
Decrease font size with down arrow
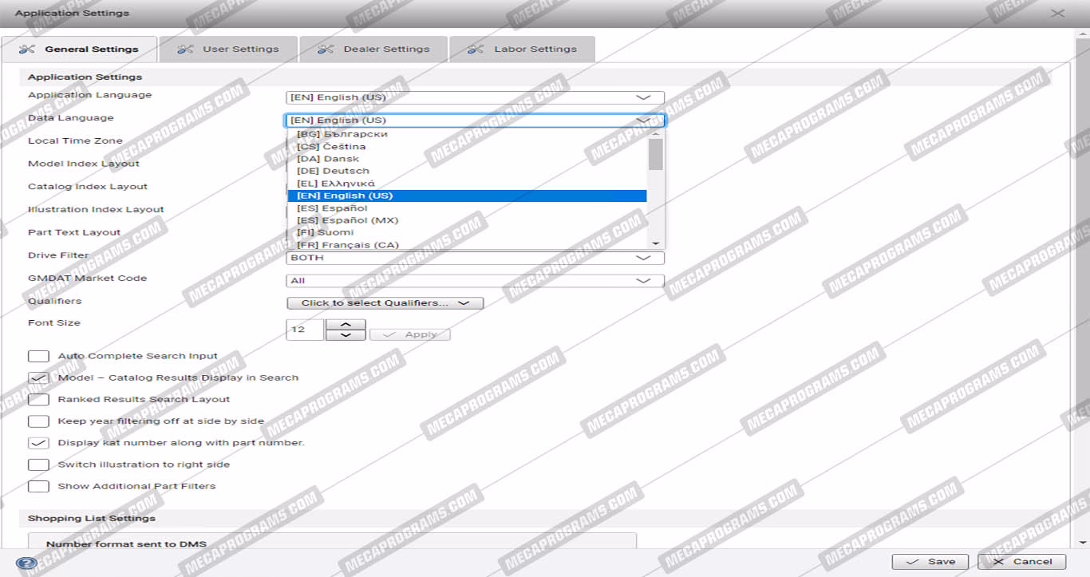(x=346, y=335)
